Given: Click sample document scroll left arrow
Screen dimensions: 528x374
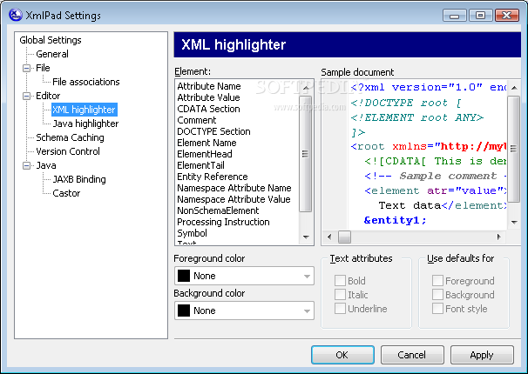Looking at the screenshot, I should [x=329, y=237].
